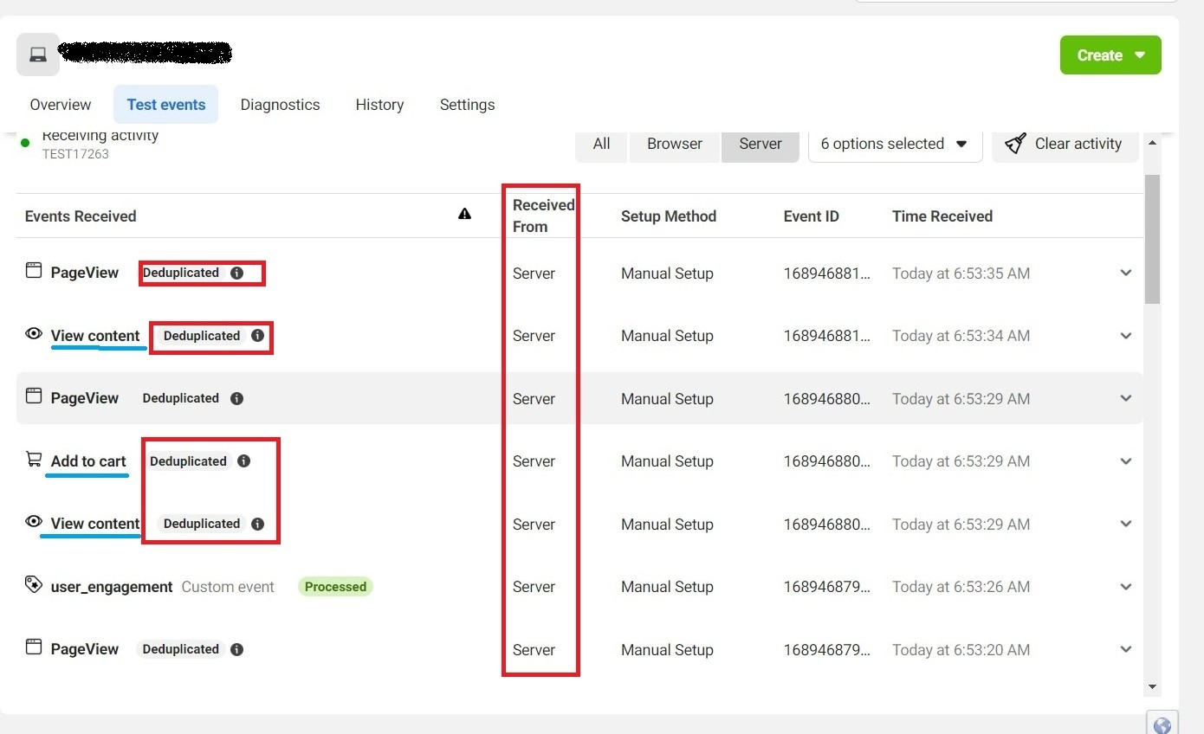Expand the user_engagement event row chevron

click(1126, 587)
